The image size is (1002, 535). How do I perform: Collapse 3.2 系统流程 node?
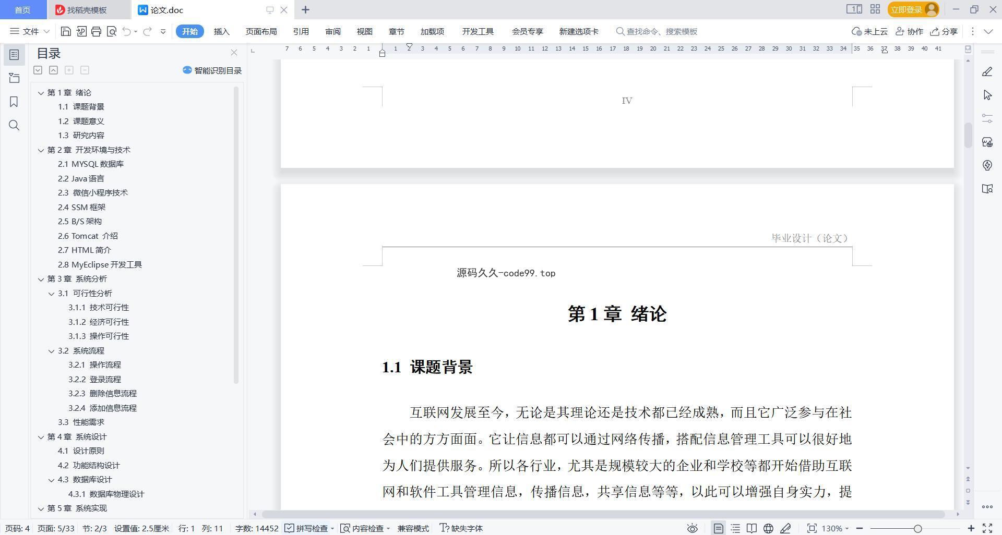pos(51,351)
